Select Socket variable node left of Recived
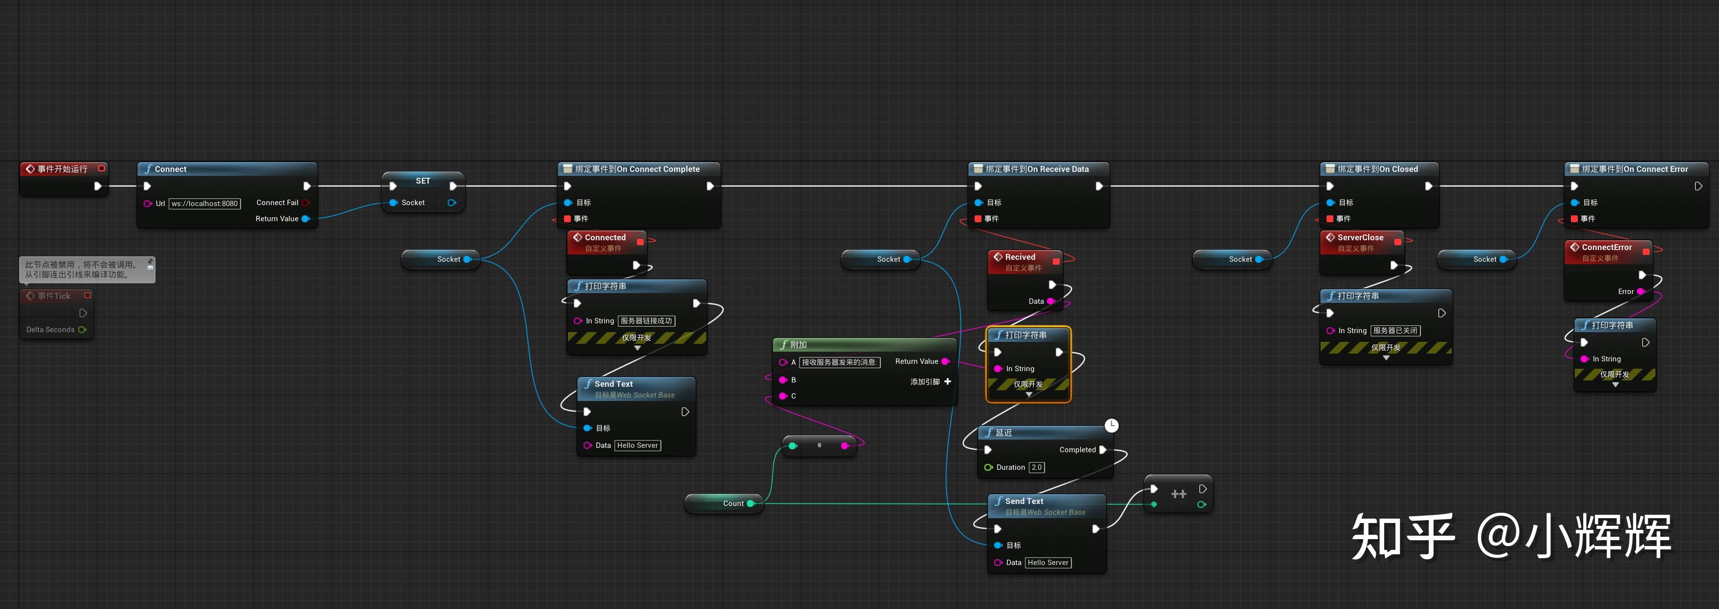Viewport: 1719px width, 609px height. [x=880, y=259]
